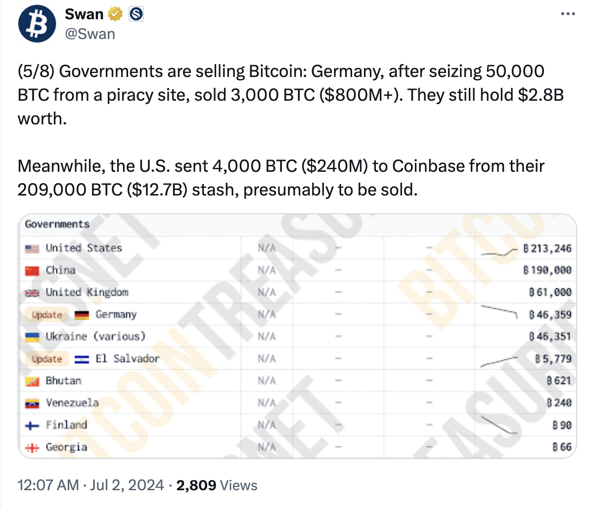Click the China flag icon
Image resolution: width=589 pixels, height=508 pixels.
coord(32,271)
